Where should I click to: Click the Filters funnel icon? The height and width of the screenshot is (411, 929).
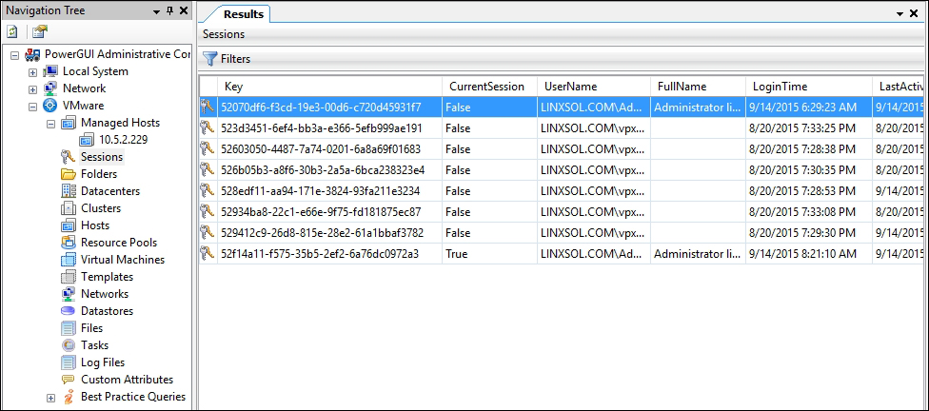pyautogui.click(x=210, y=59)
